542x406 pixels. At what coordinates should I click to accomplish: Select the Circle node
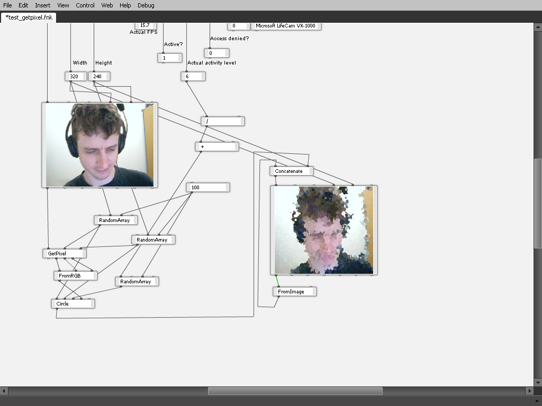coord(73,304)
